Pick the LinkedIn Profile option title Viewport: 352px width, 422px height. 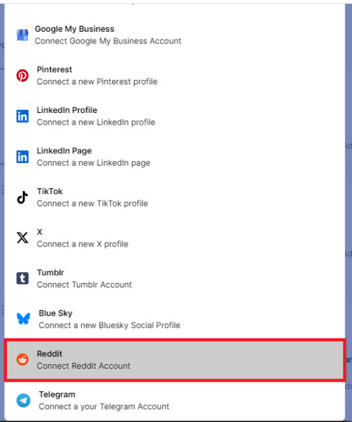pyautogui.click(x=67, y=110)
